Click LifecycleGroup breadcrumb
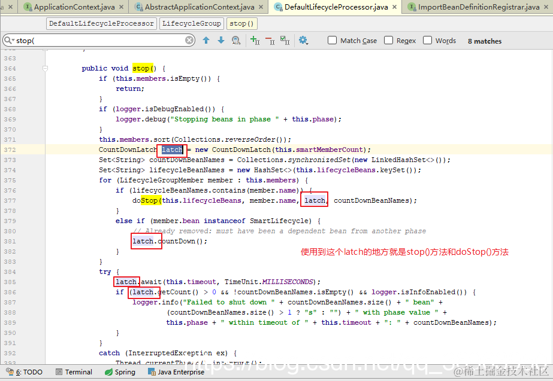Viewport: 553px width, 381px height. 192,23
